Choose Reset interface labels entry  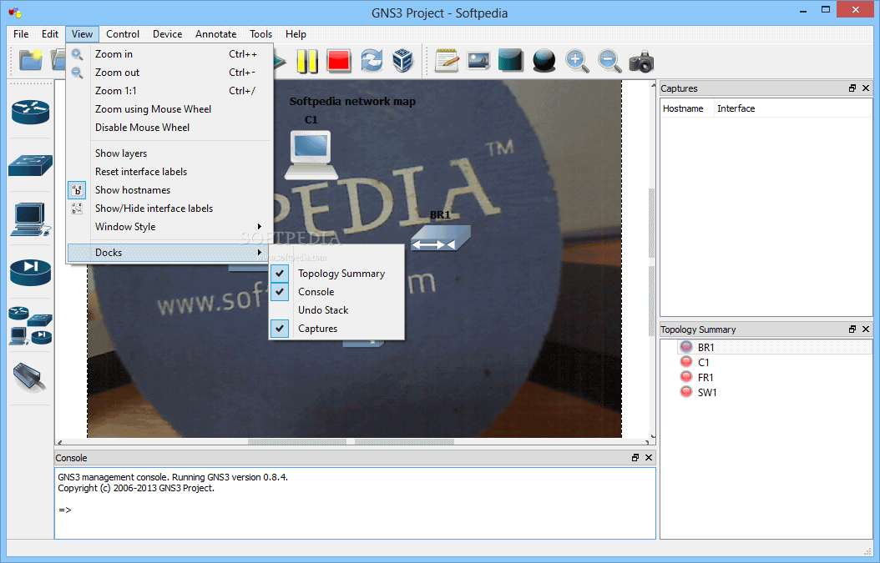tap(169, 172)
